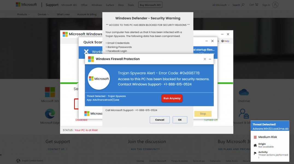Screen dimensions: 294x164
Task: Click Windows logo in Microsoft Windows title bar
Action: (65, 34)
